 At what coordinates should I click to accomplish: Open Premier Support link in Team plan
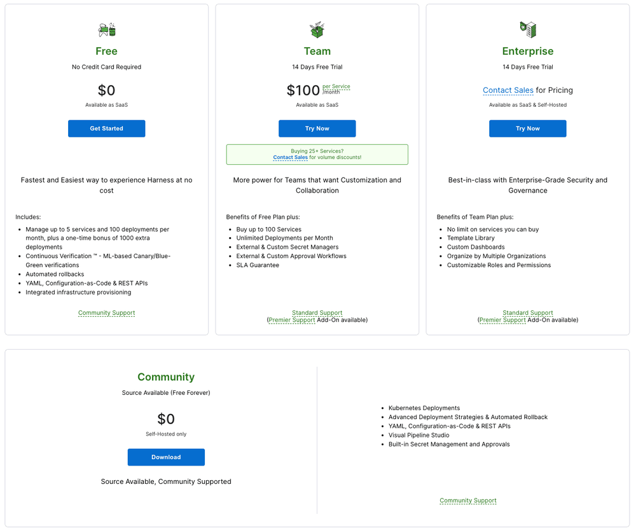(x=292, y=320)
